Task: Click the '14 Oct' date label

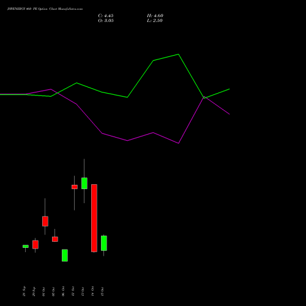Action: click(x=92, y=291)
